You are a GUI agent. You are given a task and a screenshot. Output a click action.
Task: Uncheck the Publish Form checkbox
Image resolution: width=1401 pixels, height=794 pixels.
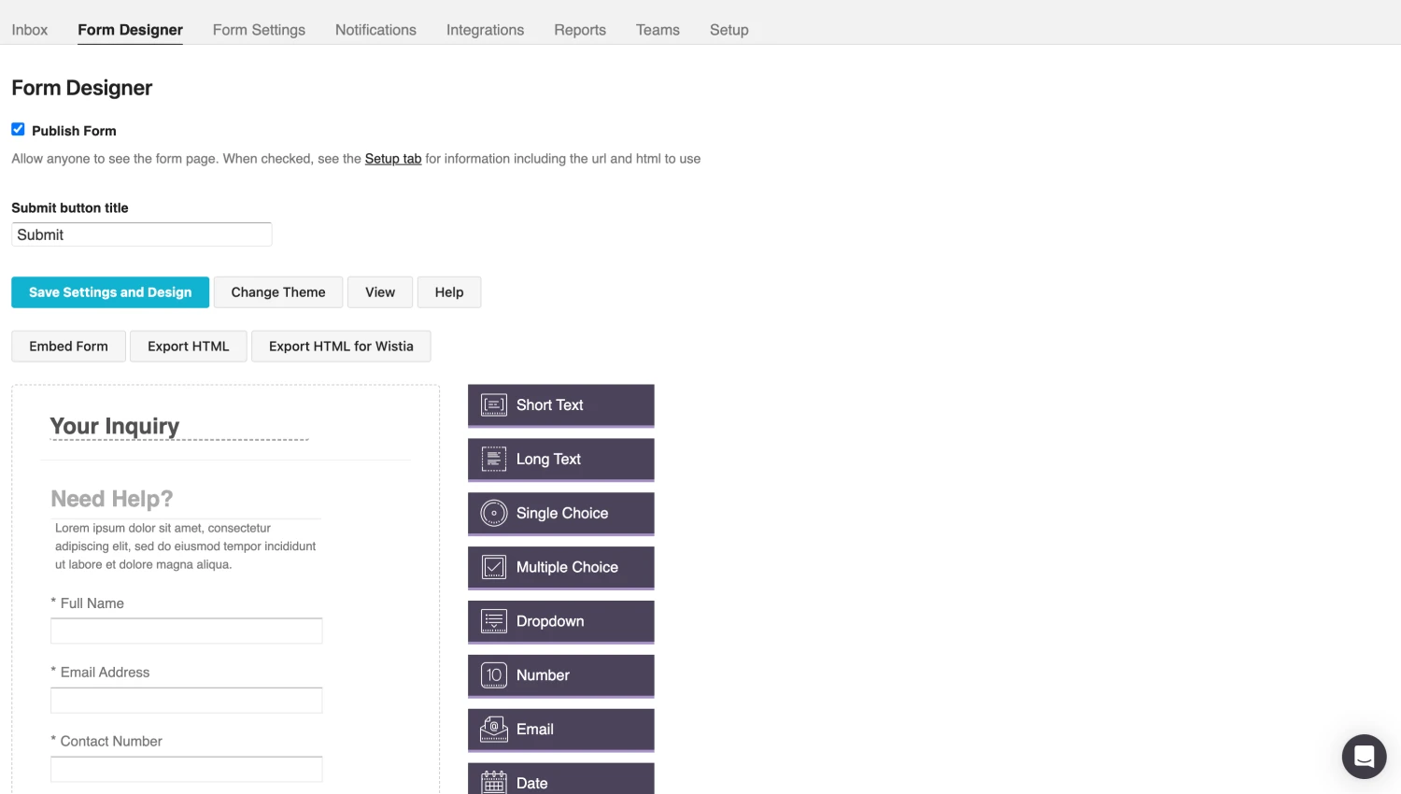18,129
